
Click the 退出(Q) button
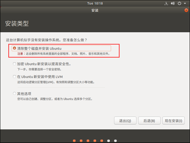tap(125, 121)
